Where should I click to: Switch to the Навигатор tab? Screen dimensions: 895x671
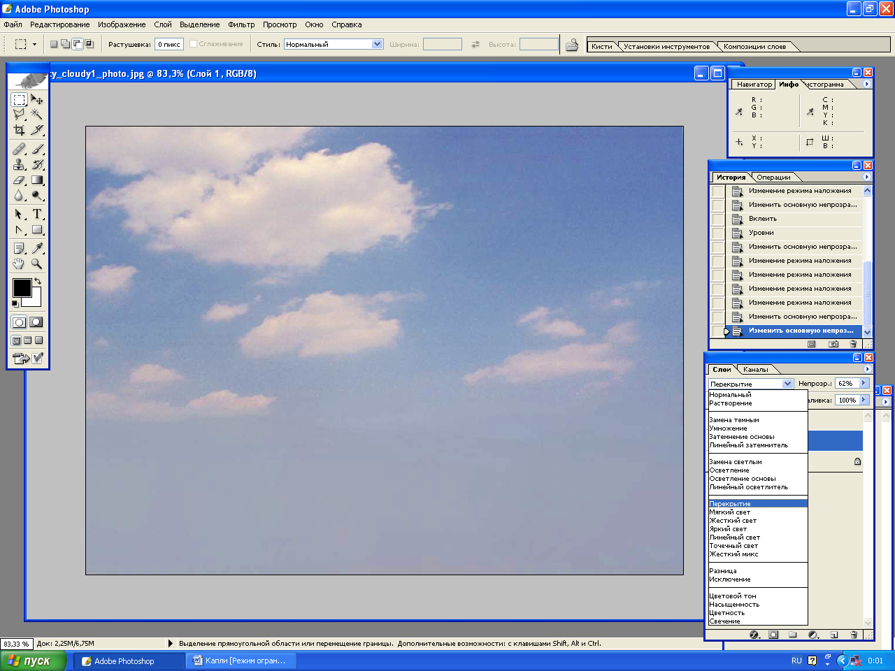[754, 85]
